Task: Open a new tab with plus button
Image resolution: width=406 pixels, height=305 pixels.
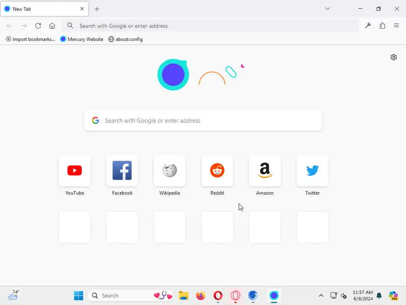Action: [x=97, y=9]
